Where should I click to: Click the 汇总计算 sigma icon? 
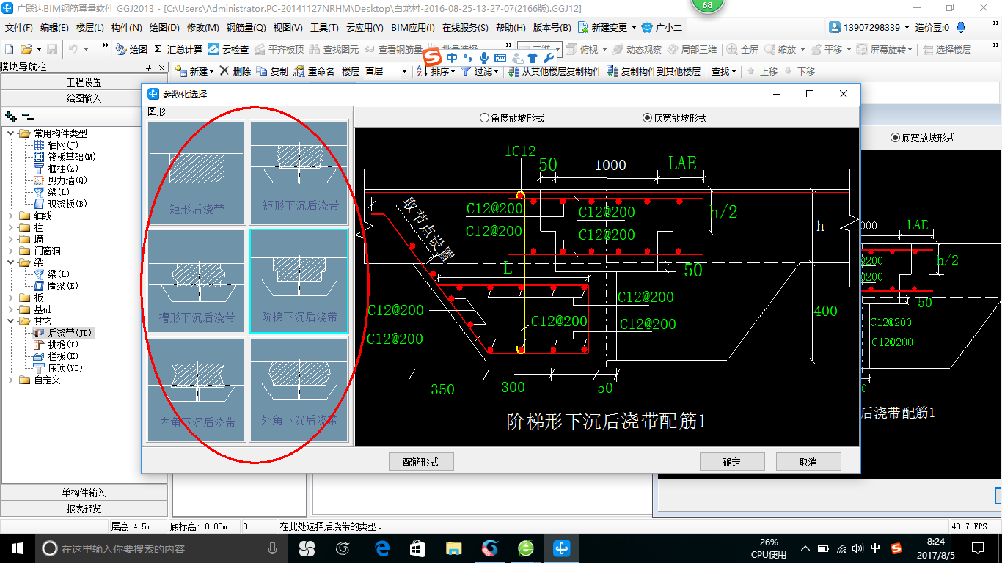[x=158, y=49]
